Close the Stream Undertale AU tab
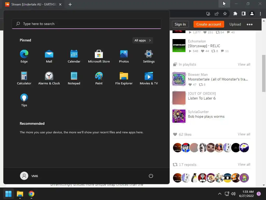Viewport: 266px width, 200px height. click(60, 4)
